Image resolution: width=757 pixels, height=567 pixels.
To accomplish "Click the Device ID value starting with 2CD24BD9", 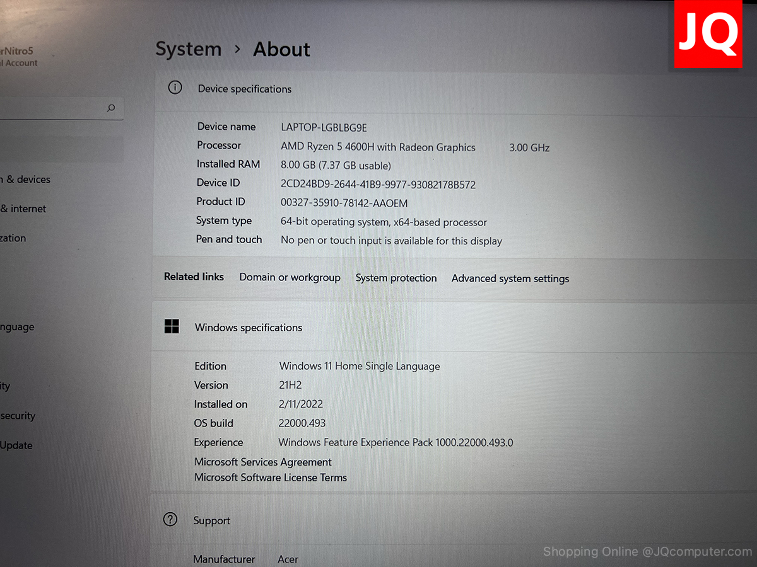I will pyautogui.click(x=378, y=185).
